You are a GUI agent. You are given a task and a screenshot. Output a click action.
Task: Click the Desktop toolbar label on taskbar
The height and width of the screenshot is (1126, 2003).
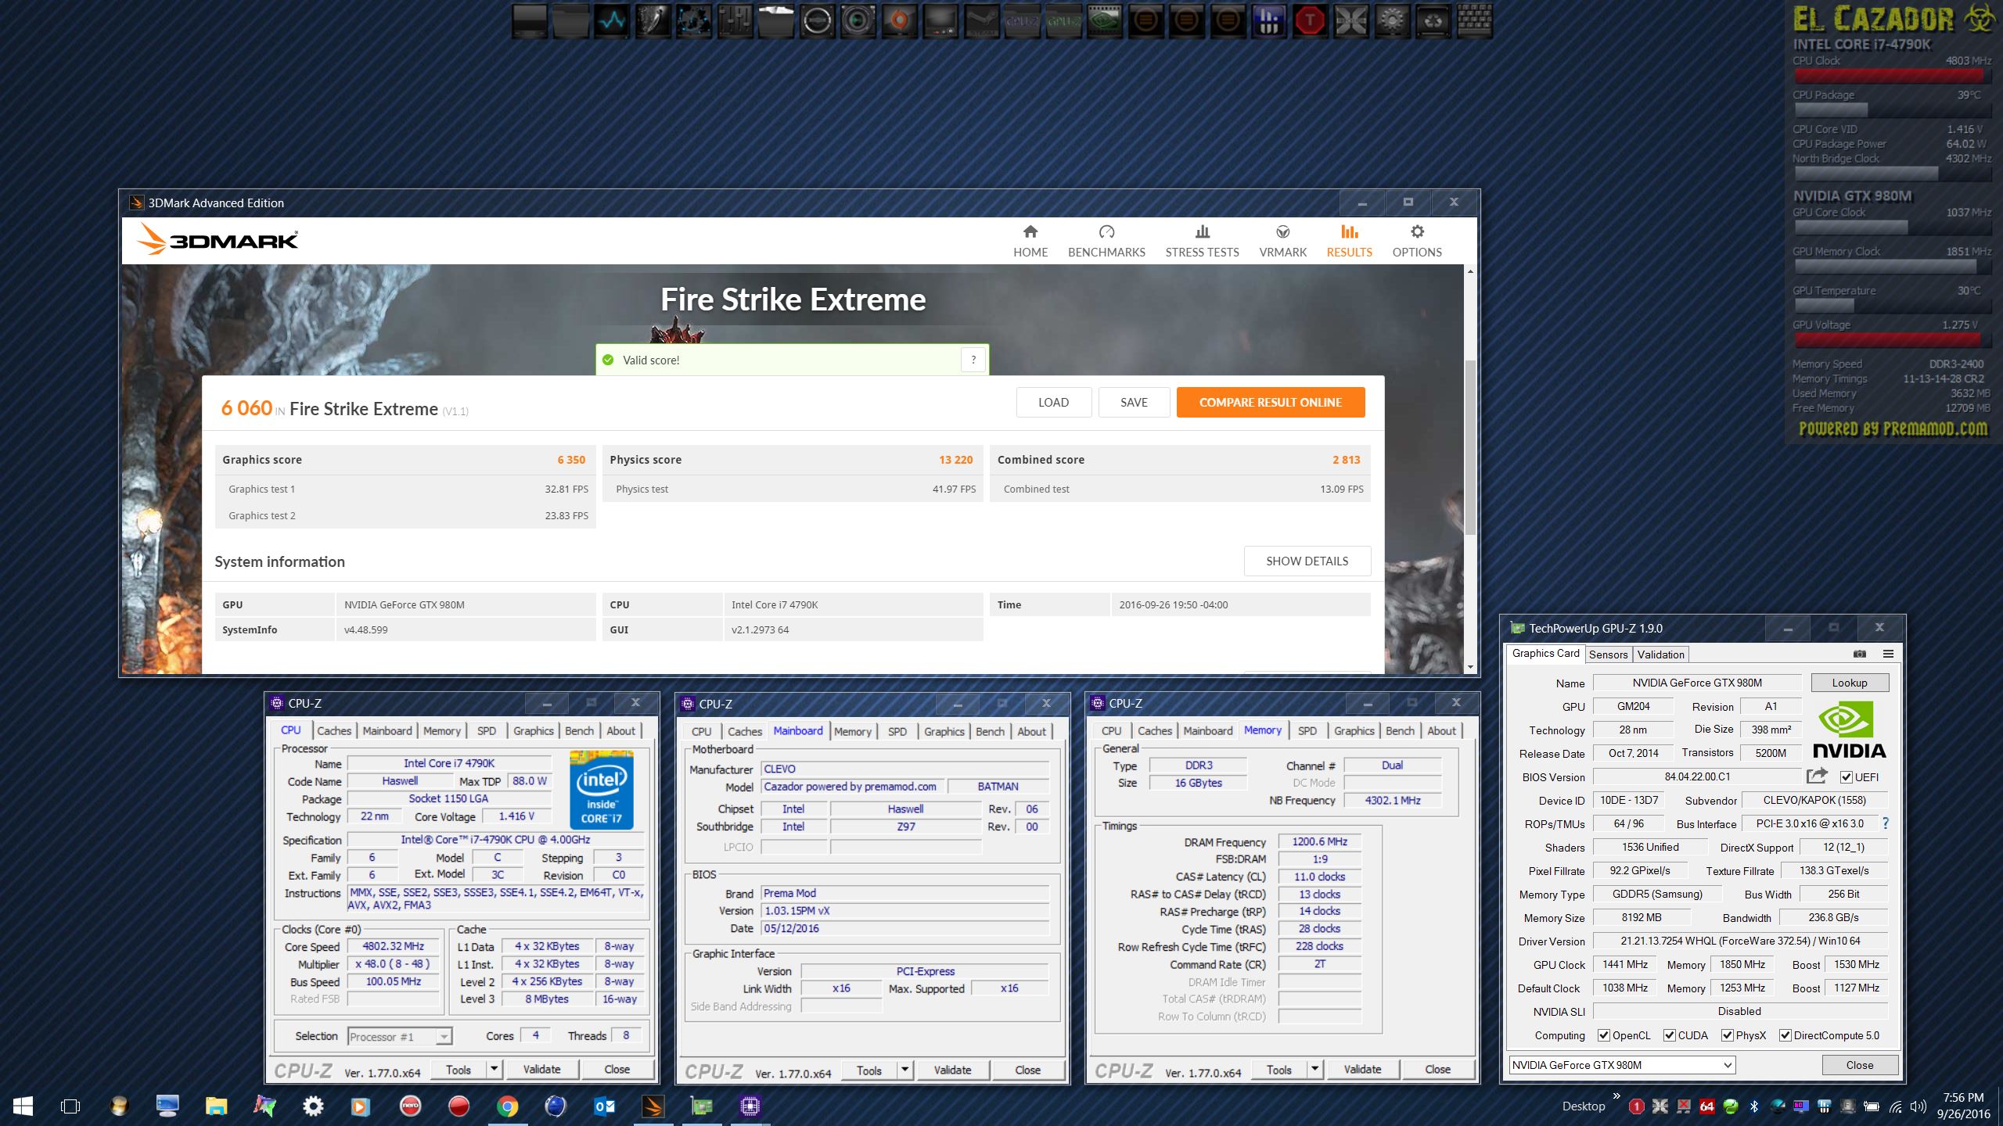click(x=1583, y=1106)
